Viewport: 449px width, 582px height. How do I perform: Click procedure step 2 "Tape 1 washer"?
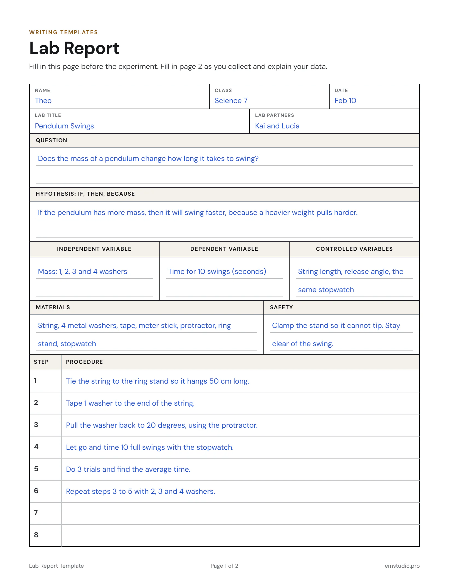[240, 403]
